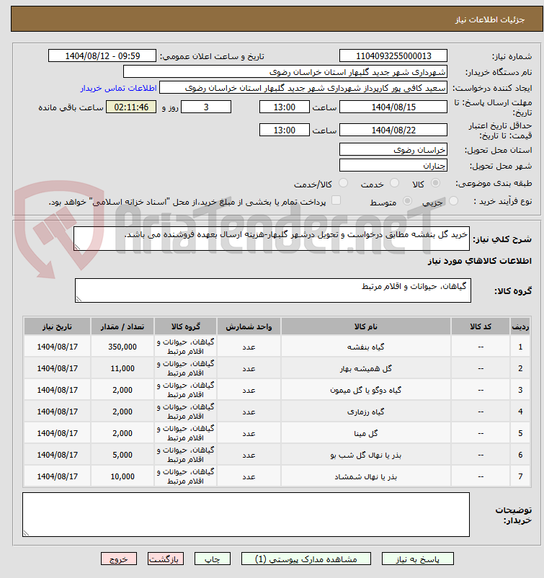Click the گل مینا item name
The image size is (544, 578).
coord(365,434)
